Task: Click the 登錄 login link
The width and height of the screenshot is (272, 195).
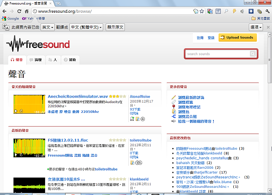Action: (x=211, y=38)
